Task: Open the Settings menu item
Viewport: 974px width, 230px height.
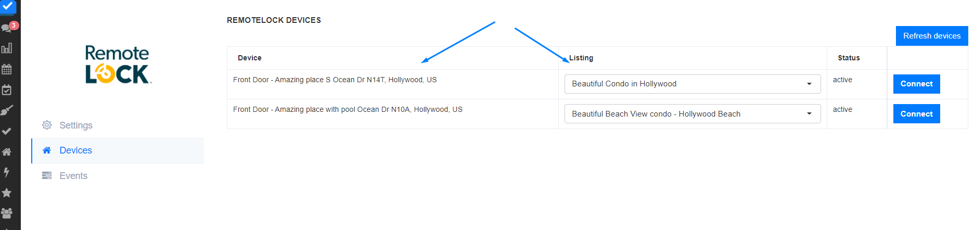Action: point(75,125)
